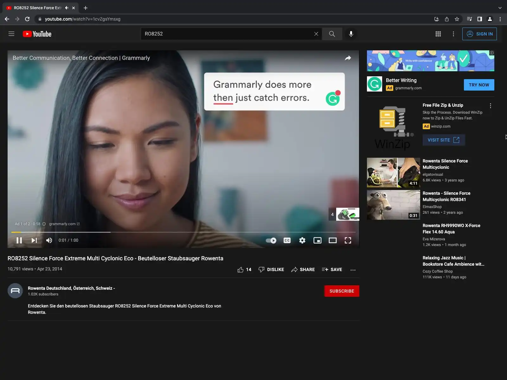This screenshot has height=380, width=507.
Task: Enable miniplayer mode
Action: click(x=318, y=240)
